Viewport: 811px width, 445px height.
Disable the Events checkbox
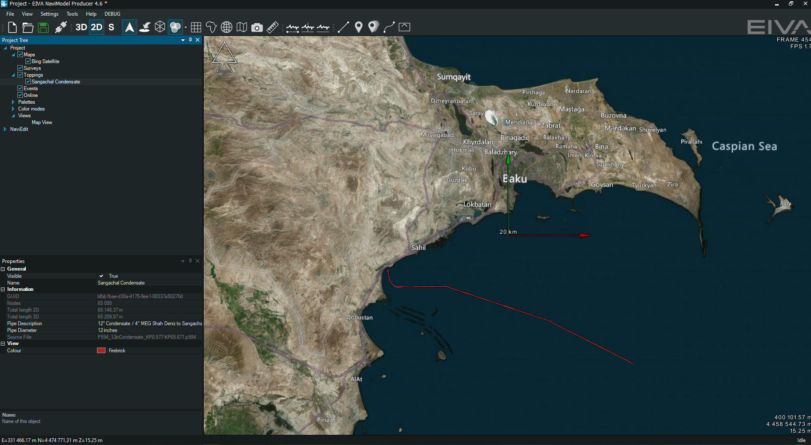[20, 88]
